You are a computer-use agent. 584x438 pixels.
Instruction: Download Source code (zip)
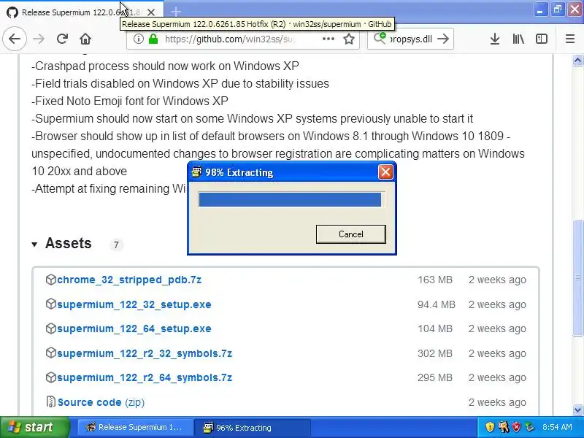101,402
